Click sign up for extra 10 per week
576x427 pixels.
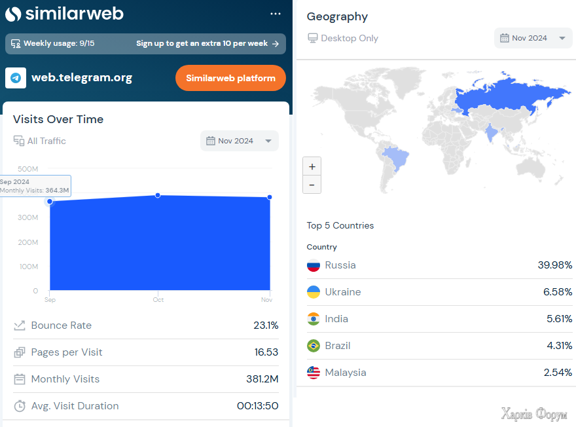tap(207, 44)
